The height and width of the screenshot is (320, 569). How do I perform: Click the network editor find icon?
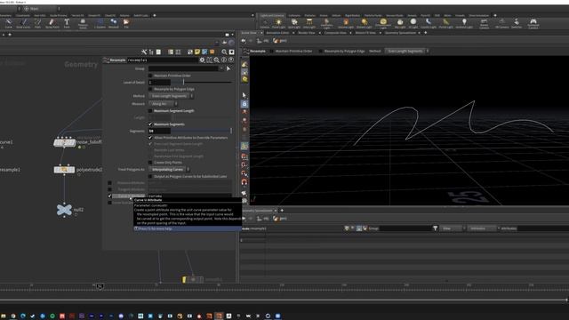(x=224, y=52)
